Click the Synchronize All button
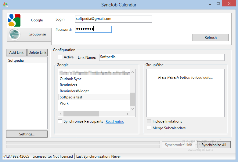Image resolution: width=238 pixels, height=162 pixels. point(214,145)
